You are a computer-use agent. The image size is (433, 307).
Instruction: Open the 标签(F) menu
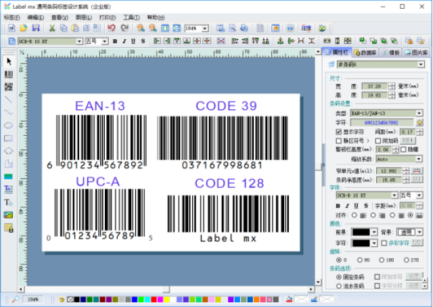(x=12, y=18)
